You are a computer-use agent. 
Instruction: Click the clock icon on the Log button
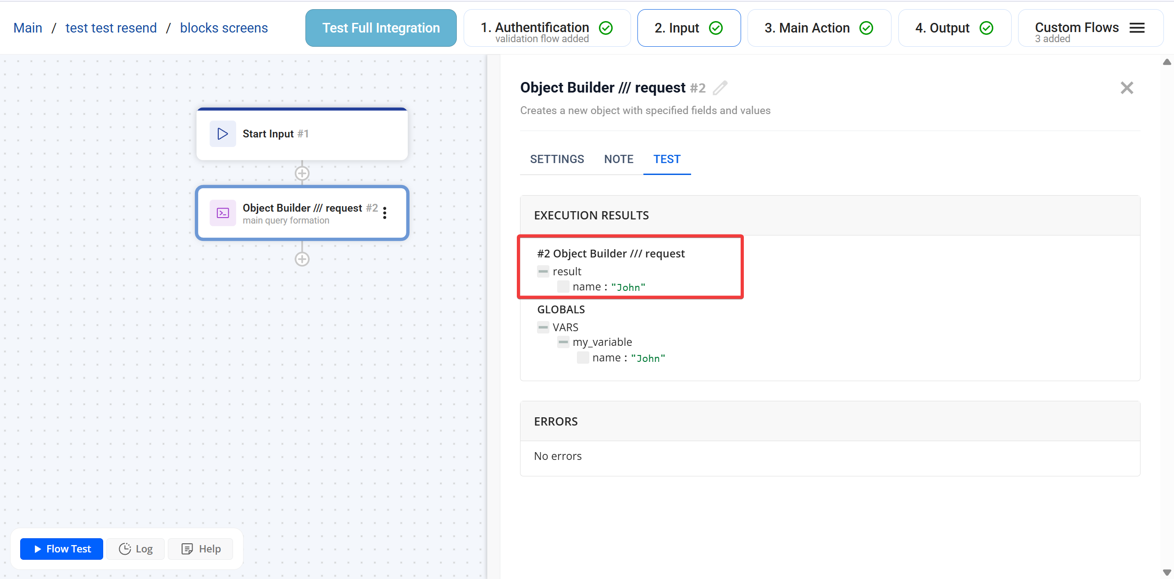coord(125,548)
